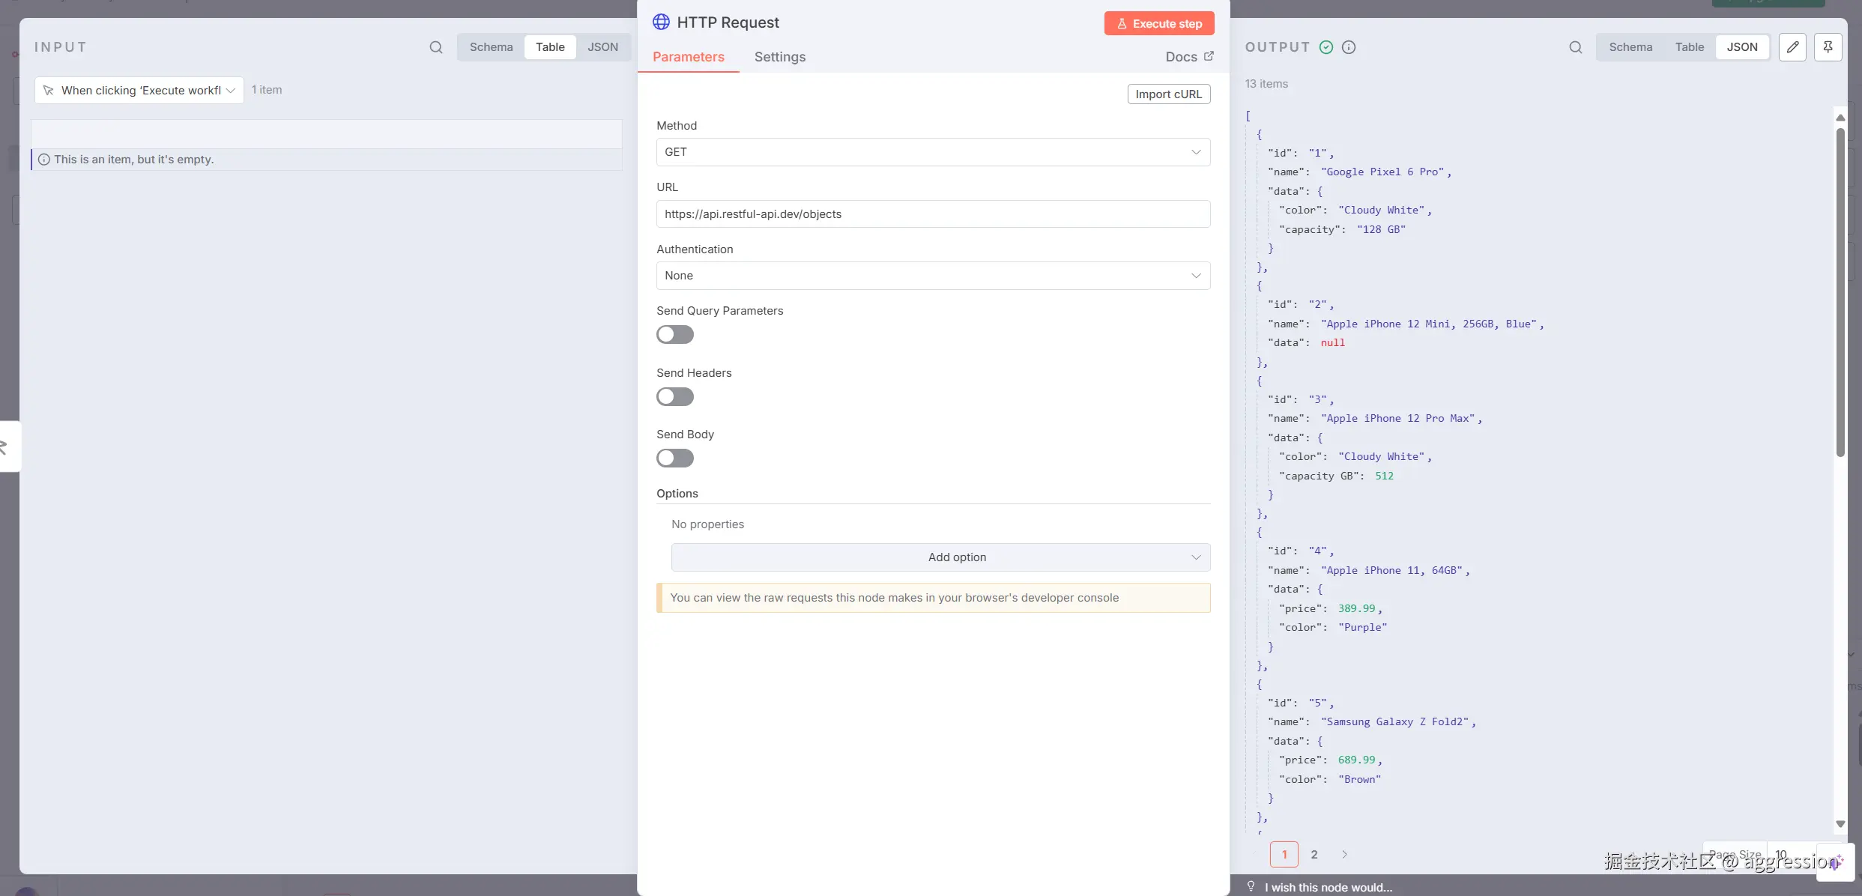Open the Add option dropdown
This screenshot has width=1862, height=896.
pos(940,557)
